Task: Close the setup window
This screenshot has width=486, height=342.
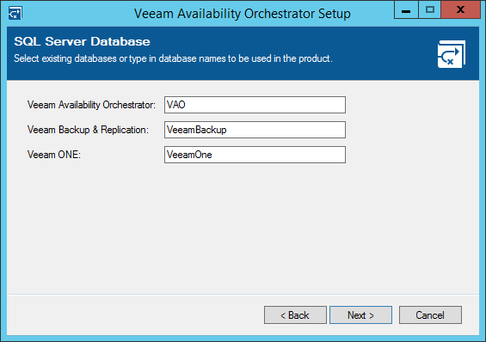Action: pos(460,10)
